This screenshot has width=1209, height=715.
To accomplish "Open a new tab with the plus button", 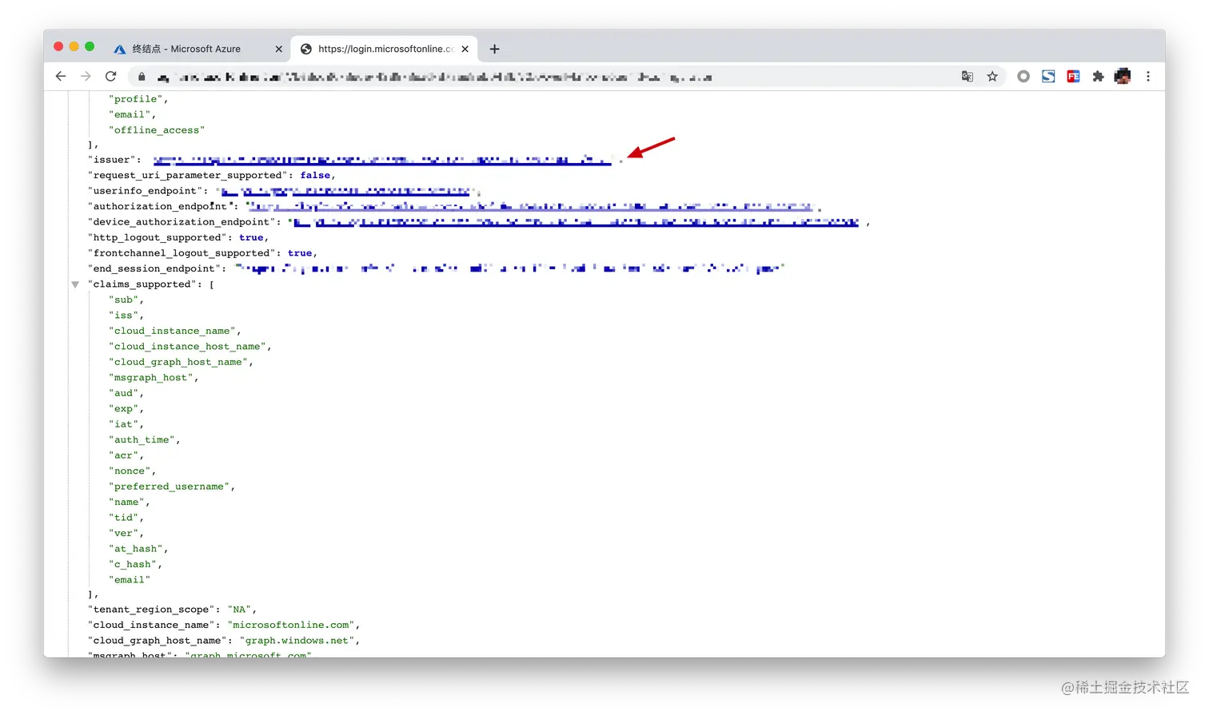I will [x=494, y=49].
